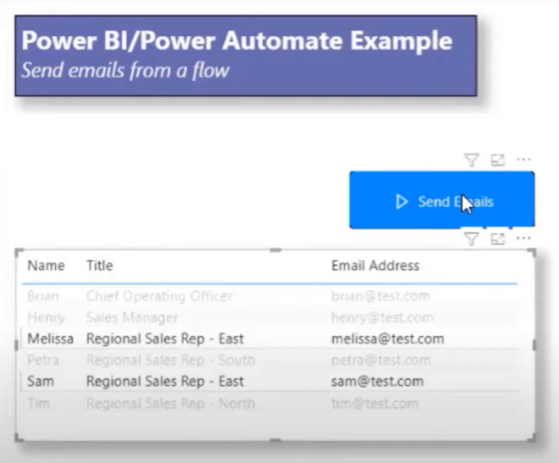Open filter icon above the contacts table

471,239
